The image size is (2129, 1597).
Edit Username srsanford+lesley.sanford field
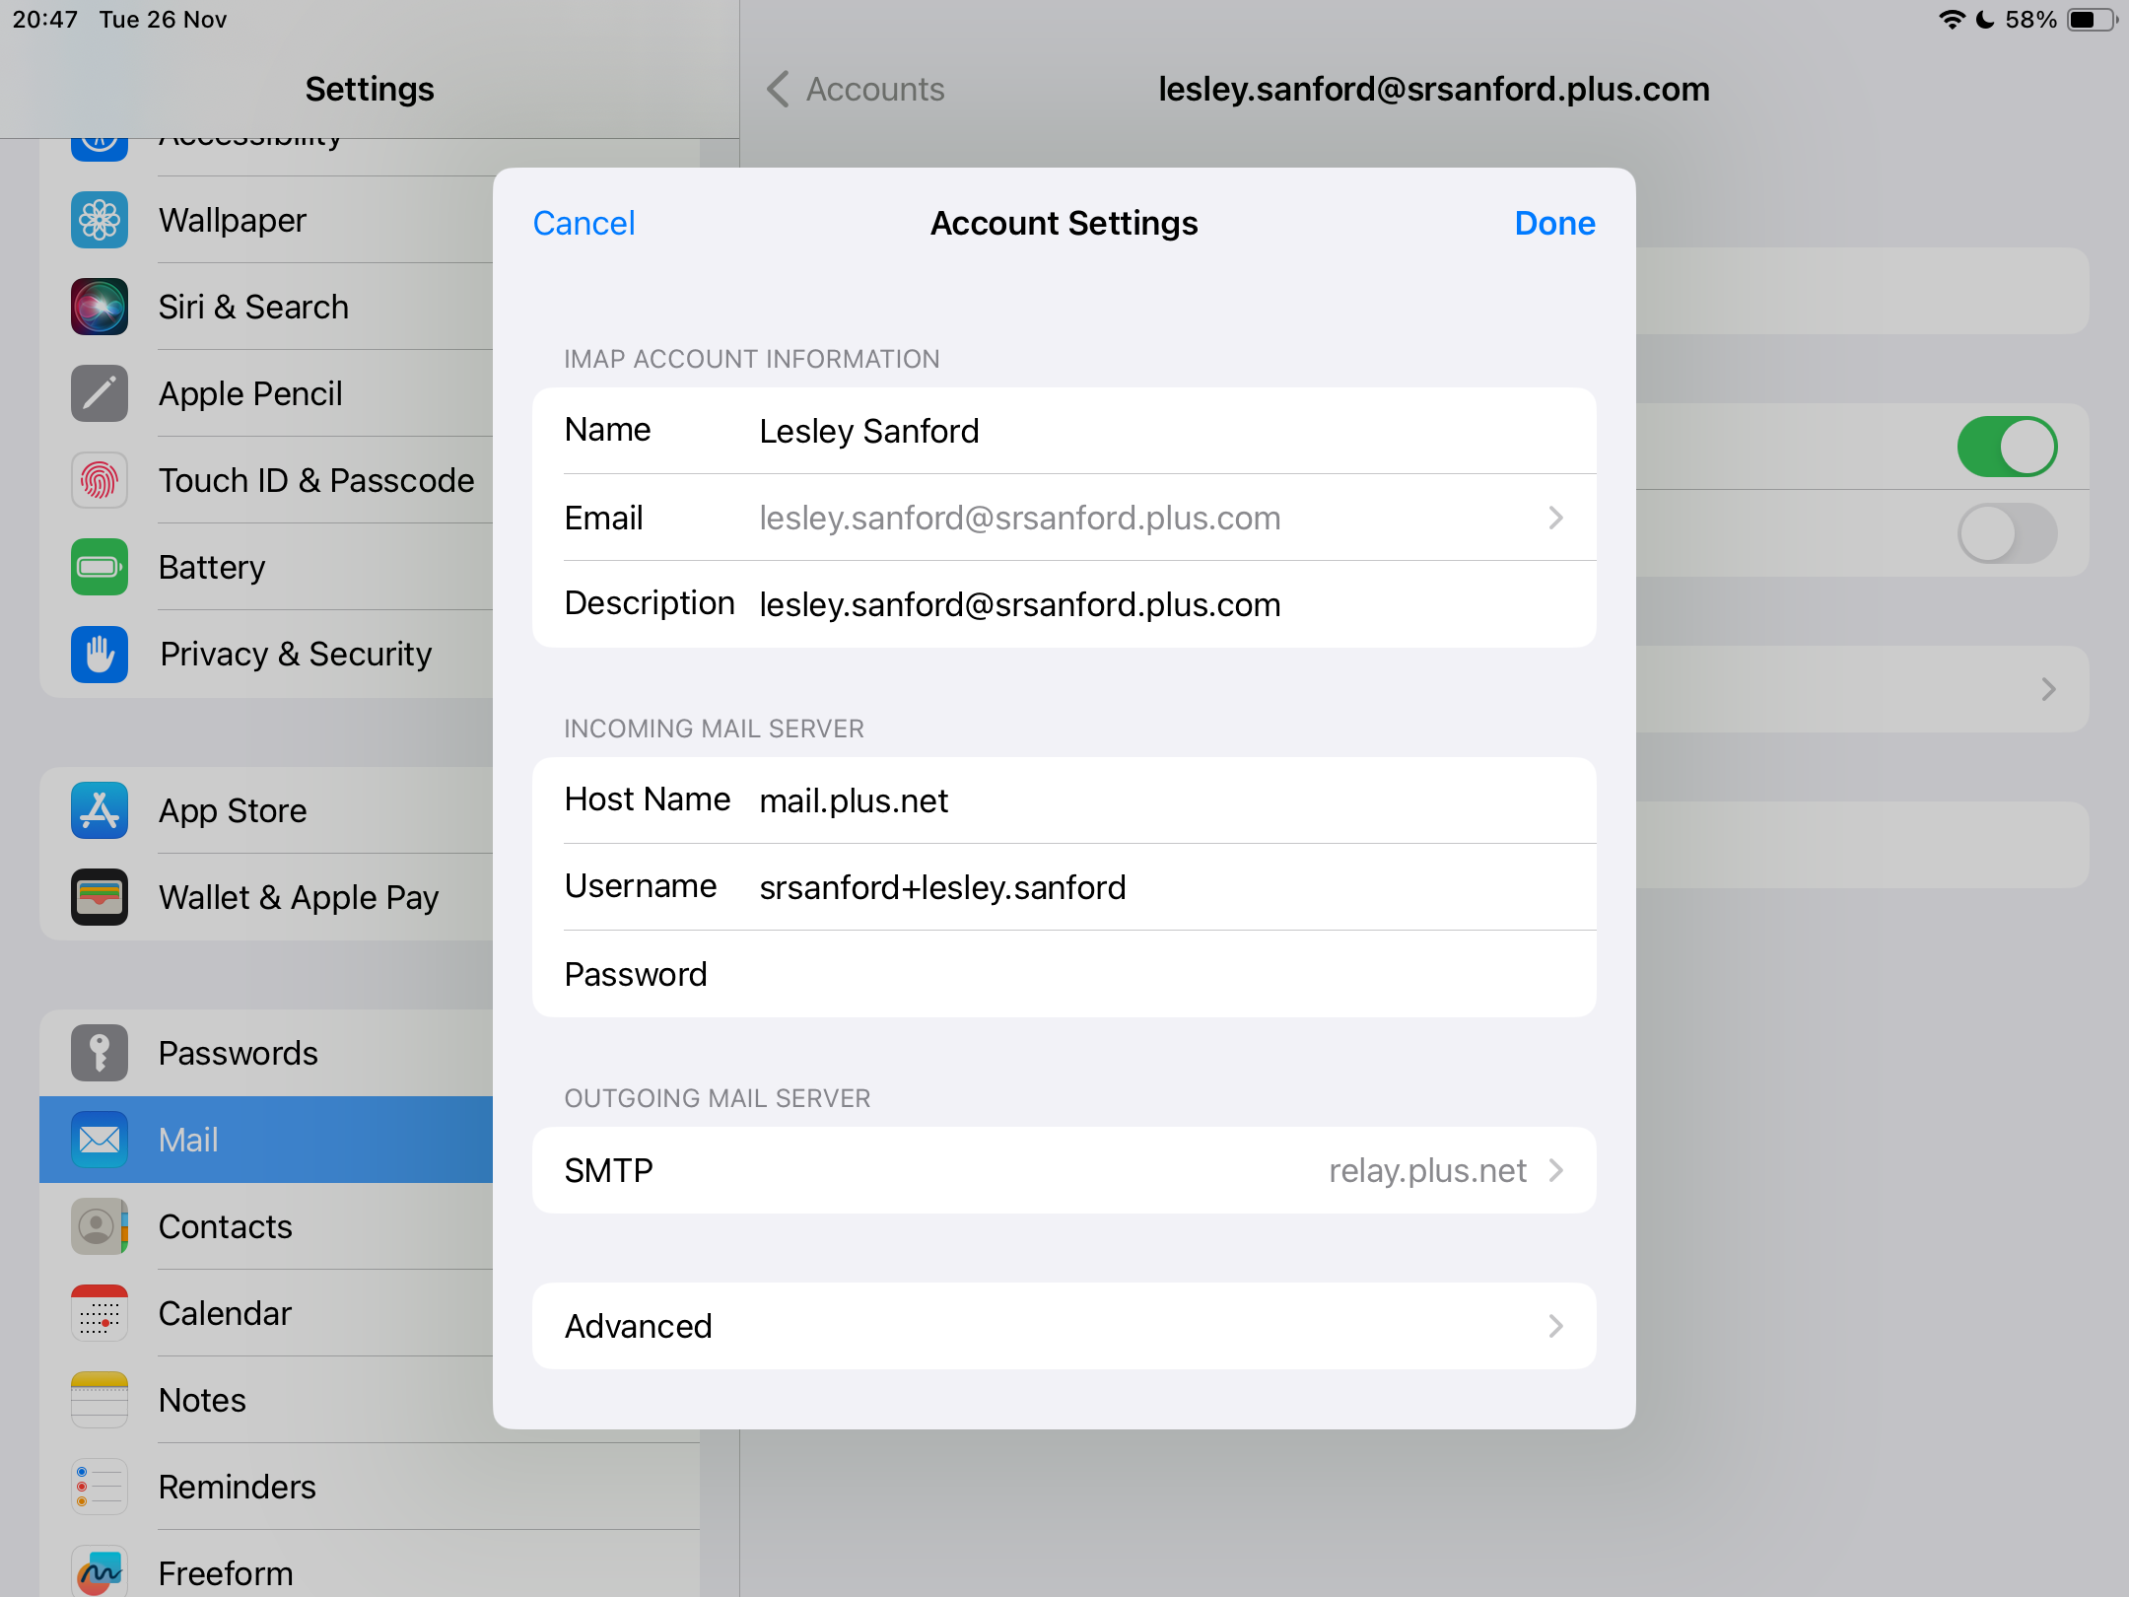pos(1064,887)
